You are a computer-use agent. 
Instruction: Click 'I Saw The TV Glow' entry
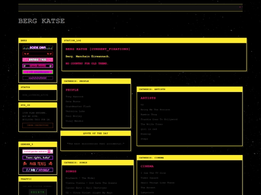click(153, 173)
